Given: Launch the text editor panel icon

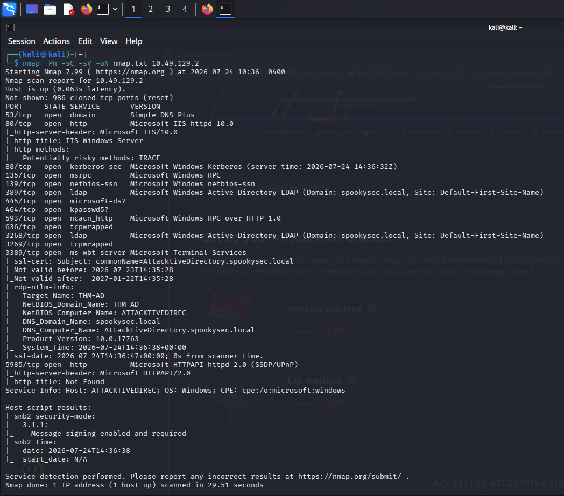Looking at the screenshot, I should click(x=68, y=9).
